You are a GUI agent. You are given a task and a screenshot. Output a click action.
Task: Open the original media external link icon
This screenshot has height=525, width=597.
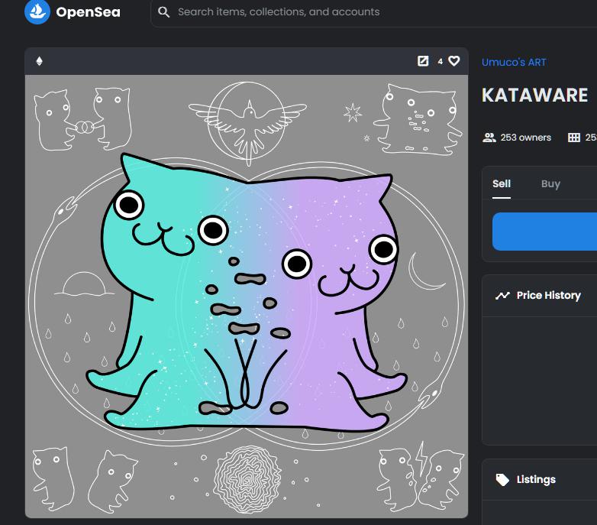(x=423, y=61)
